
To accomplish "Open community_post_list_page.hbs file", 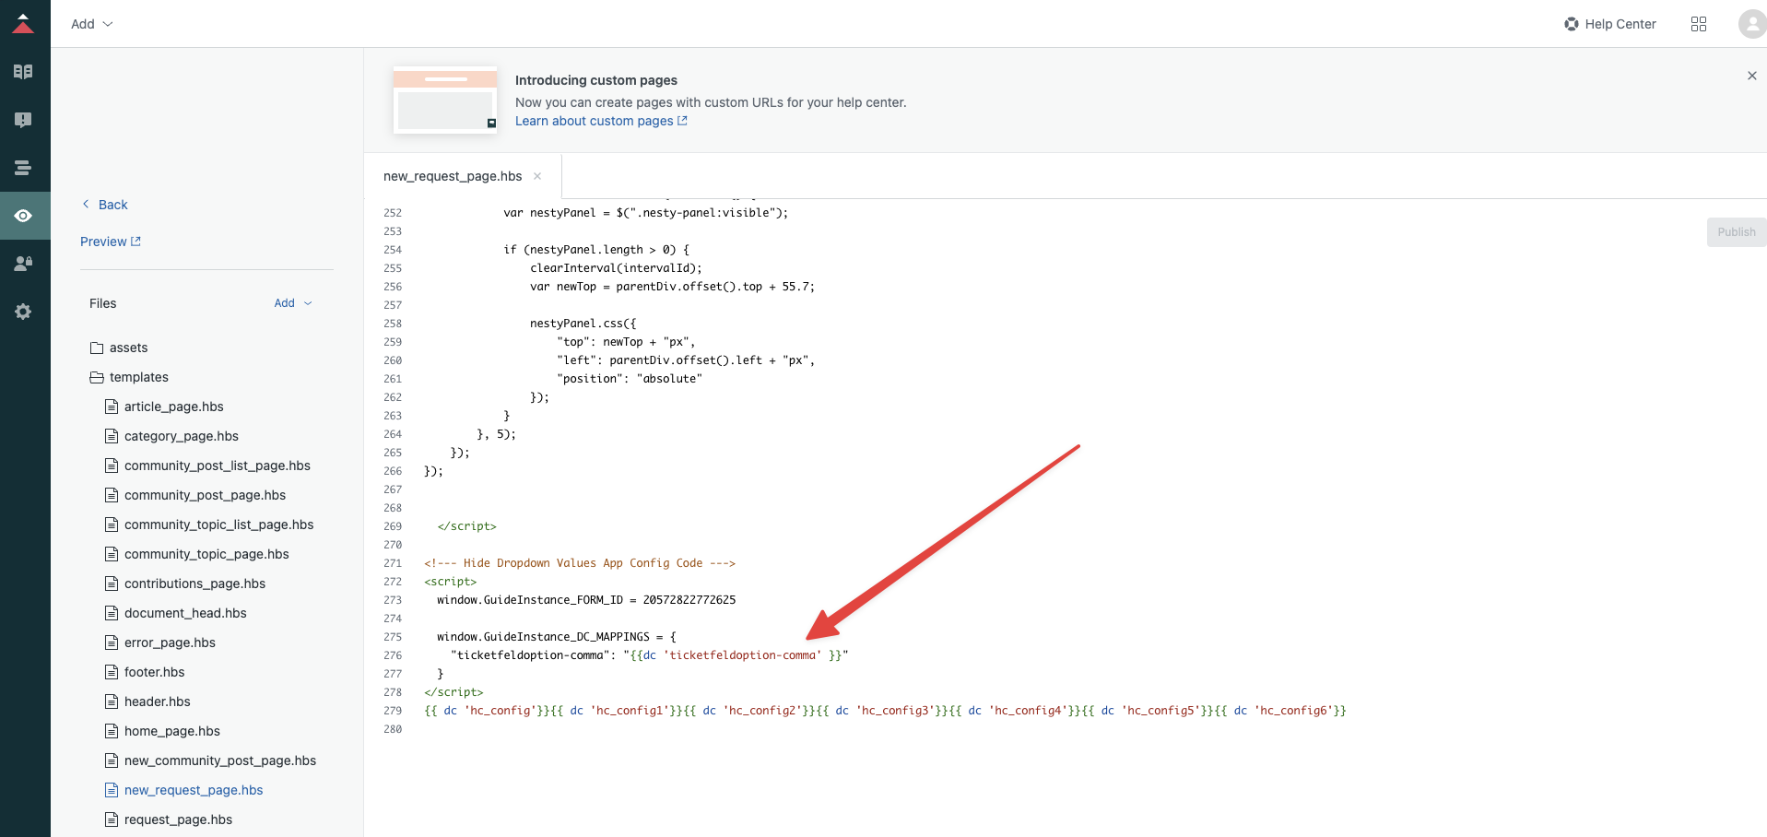I will 207,466.
